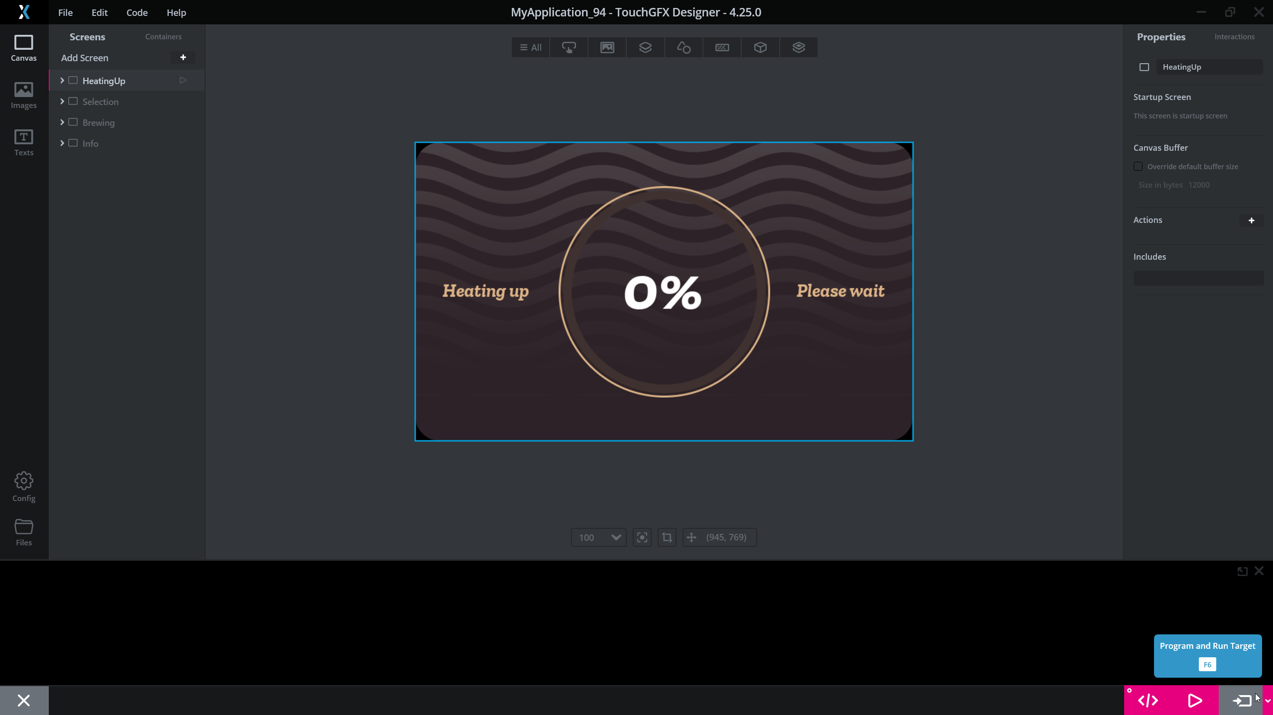1273x715 pixels.
Task: Enable Override default buffer size checkbox
Action: tap(1138, 166)
